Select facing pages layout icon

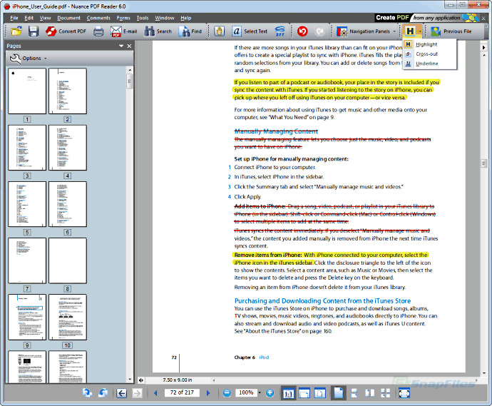370,393
